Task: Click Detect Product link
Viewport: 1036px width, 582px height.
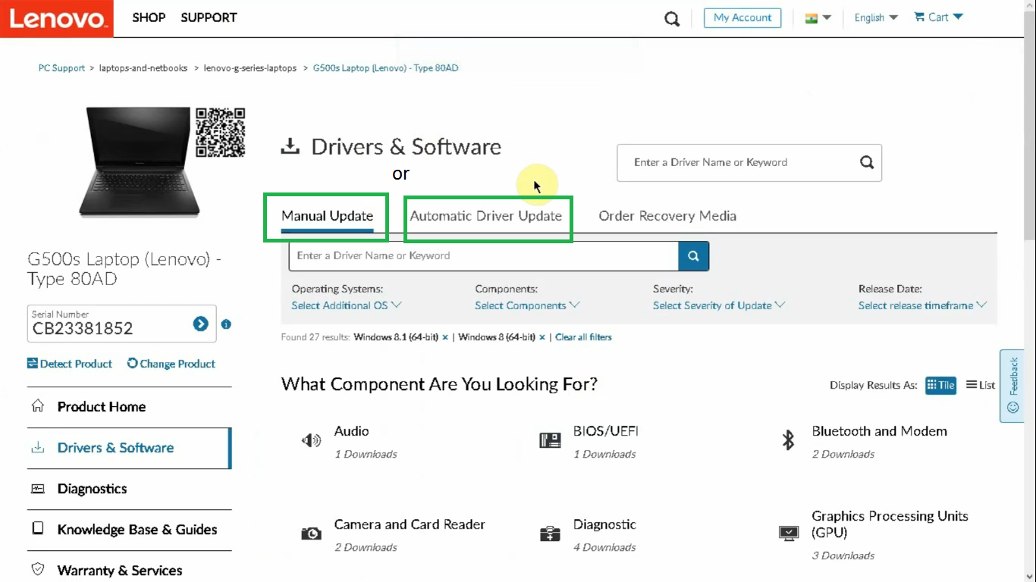Action: (x=70, y=364)
